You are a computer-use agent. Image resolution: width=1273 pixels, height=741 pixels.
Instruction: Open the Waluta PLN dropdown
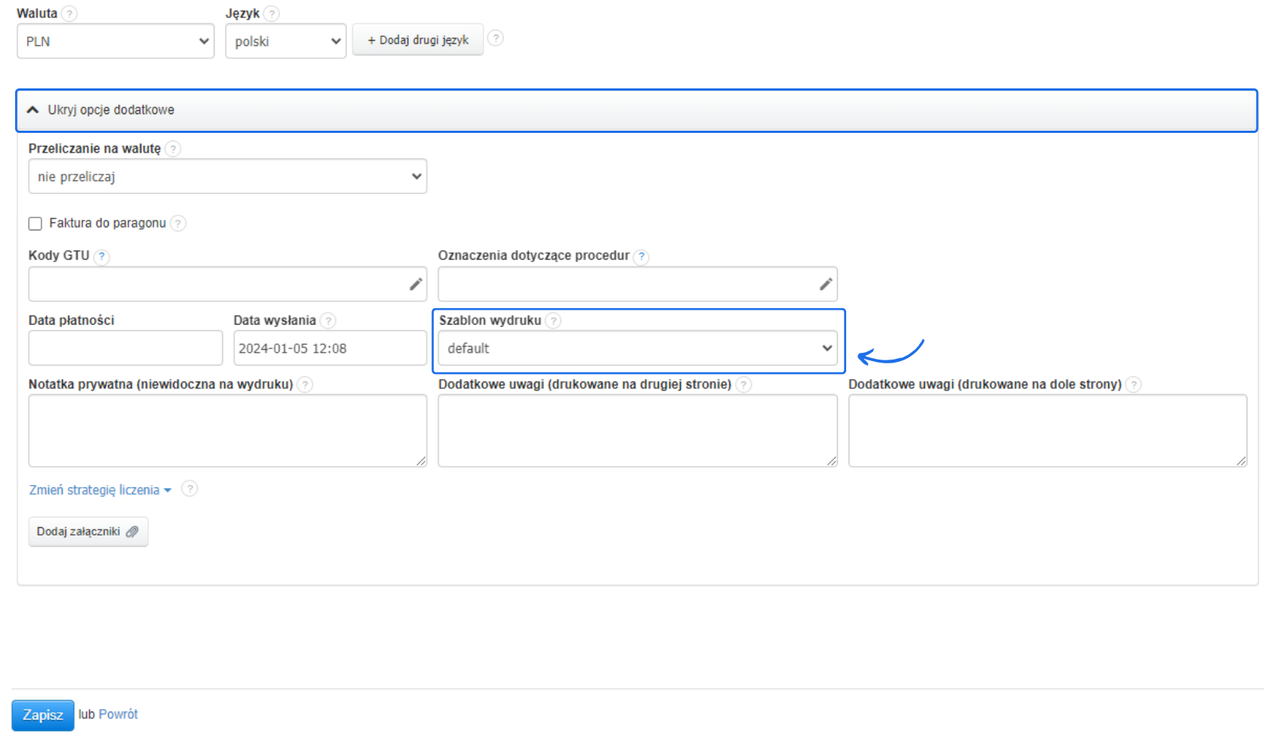[x=116, y=41]
